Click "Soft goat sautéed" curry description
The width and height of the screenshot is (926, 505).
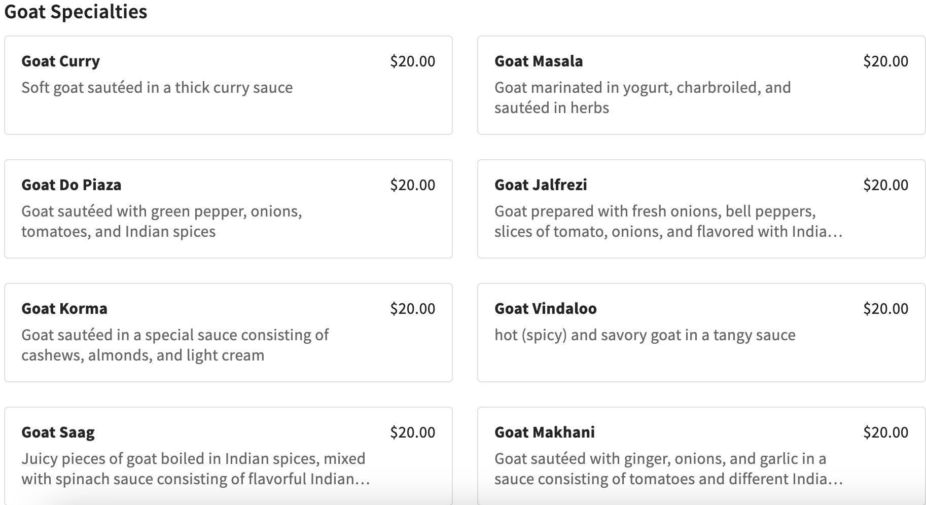pyautogui.click(x=157, y=88)
